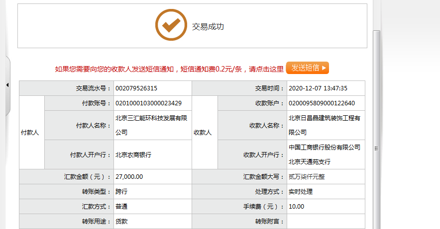Click the transfer purpose value 货款
The image size is (440, 229).
click(x=121, y=222)
